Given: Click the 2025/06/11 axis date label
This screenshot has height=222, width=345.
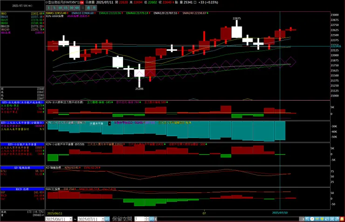Looking at the screenshot, I should pos(55,214).
